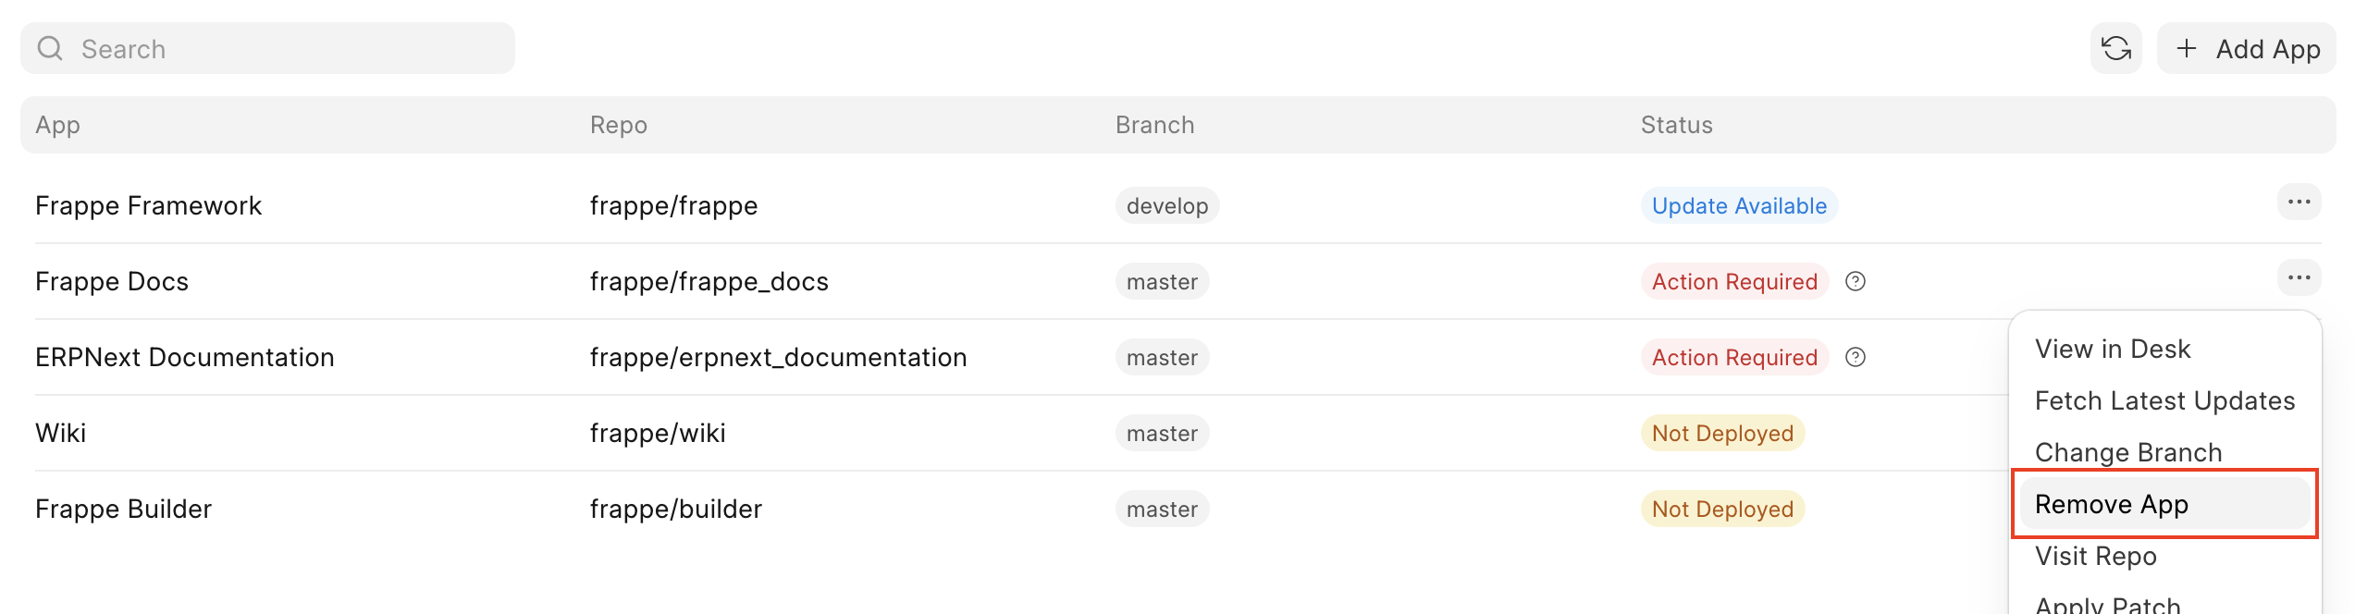Open three-dot menu for Frappe Framework
2355x614 pixels.
tap(2299, 203)
